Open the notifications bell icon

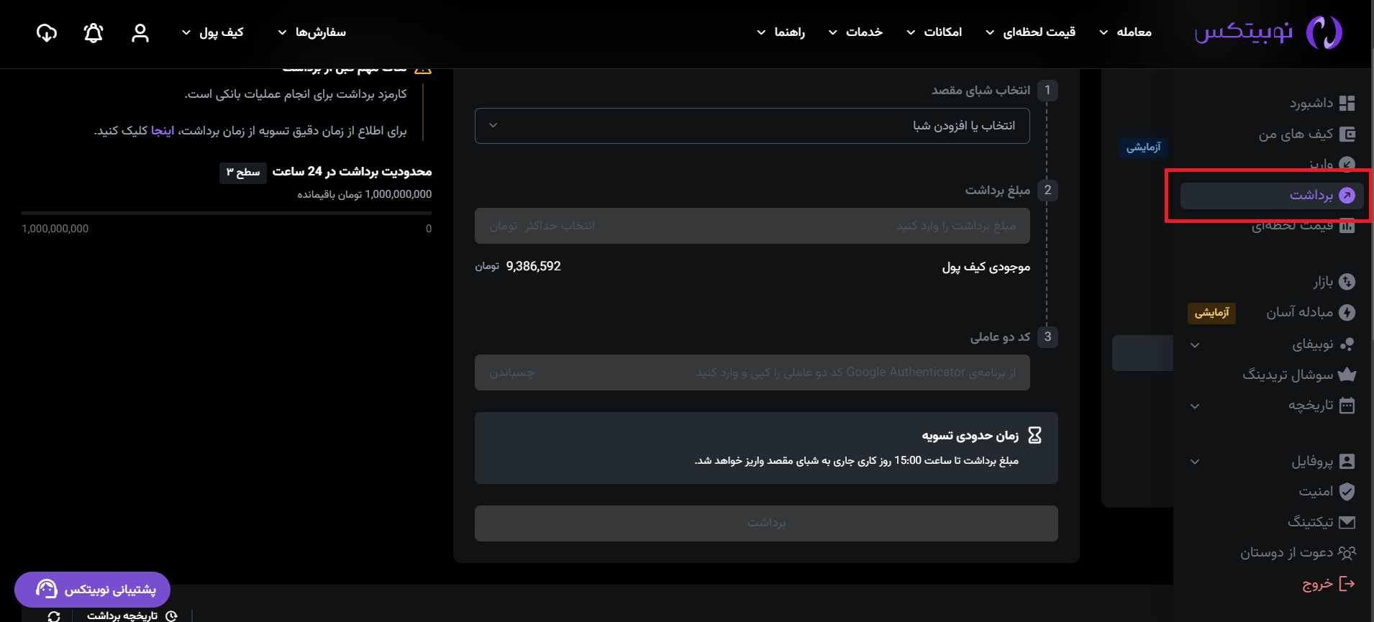click(x=94, y=32)
